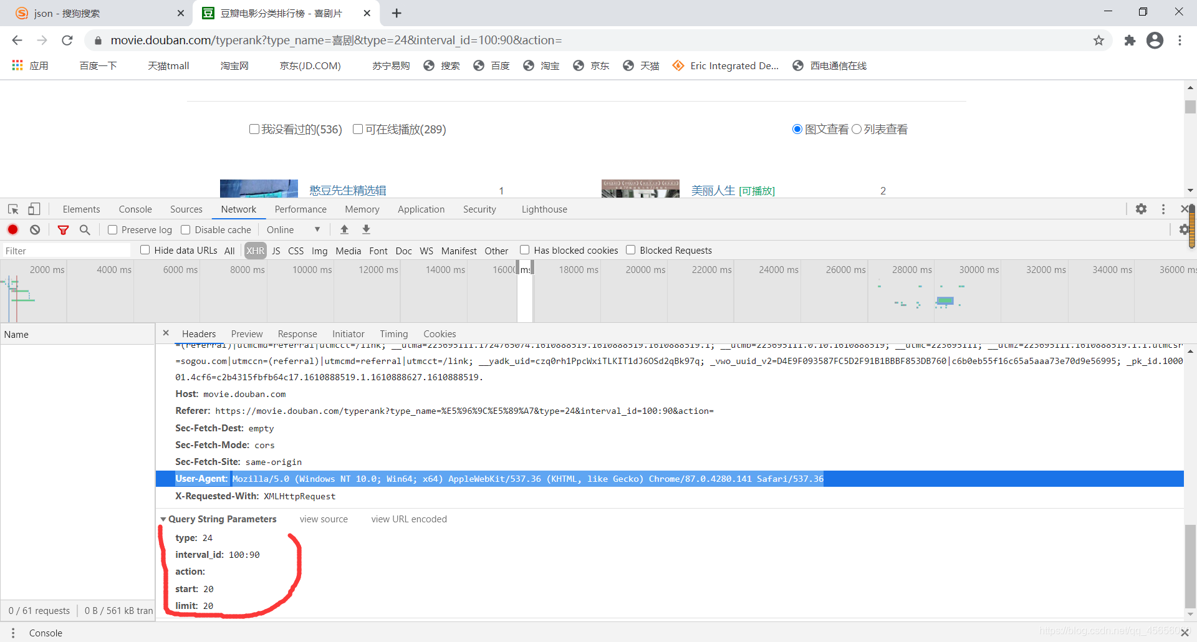Enable the Disable cache checkbox

click(186, 230)
